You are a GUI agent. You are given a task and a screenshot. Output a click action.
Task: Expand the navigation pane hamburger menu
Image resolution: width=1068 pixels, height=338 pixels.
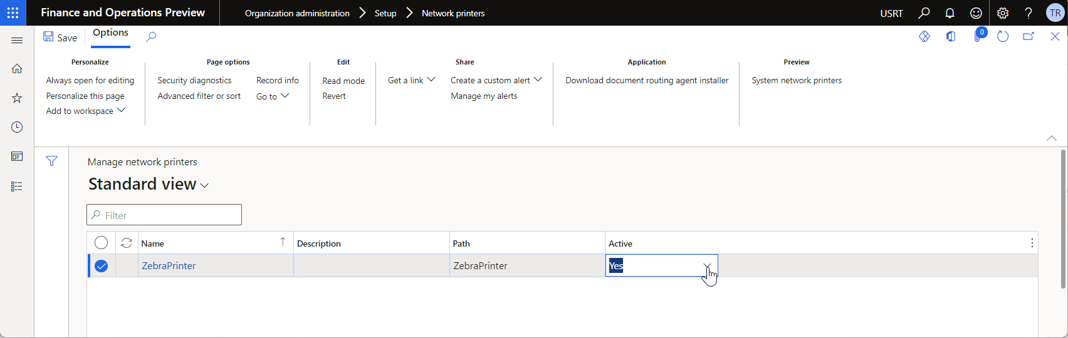(17, 41)
